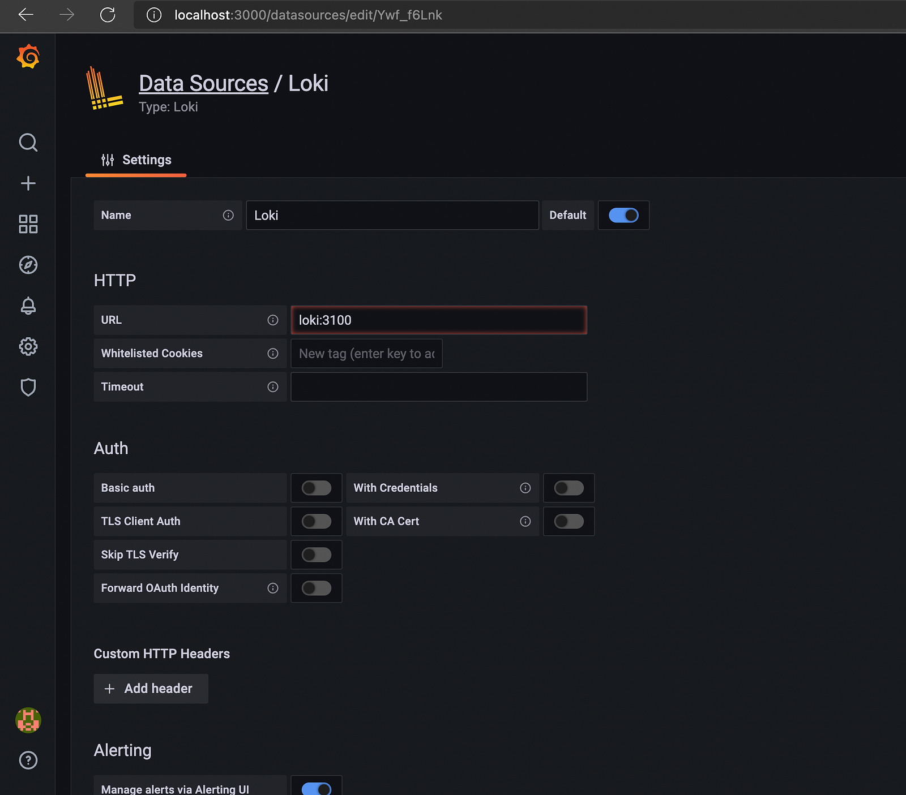The height and width of the screenshot is (795, 906).
Task: Disable the Default data source toggle
Action: (x=623, y=215)
